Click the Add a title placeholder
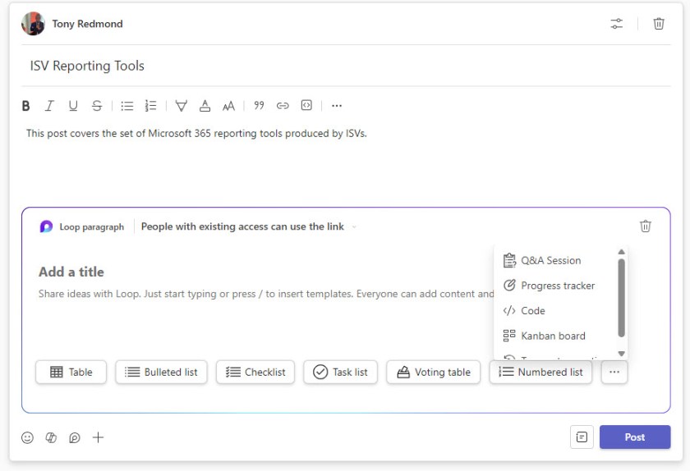Image resolution: width=690 pixels, height=471 pixels. pyautogui.click(x=71, y=272)
